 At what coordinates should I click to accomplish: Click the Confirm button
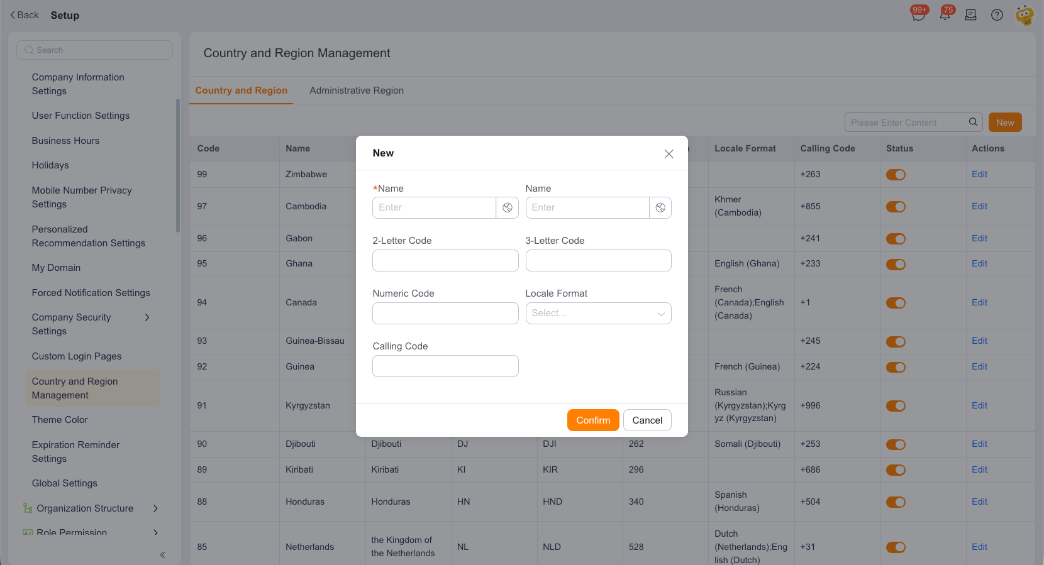click(x=593, y=420)
